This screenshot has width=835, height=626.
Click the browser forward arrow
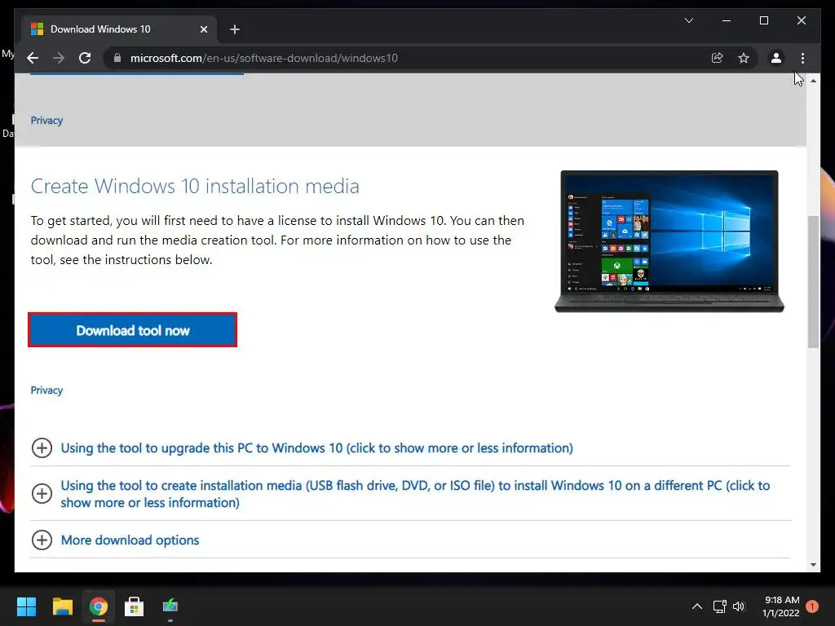point(59,58)
